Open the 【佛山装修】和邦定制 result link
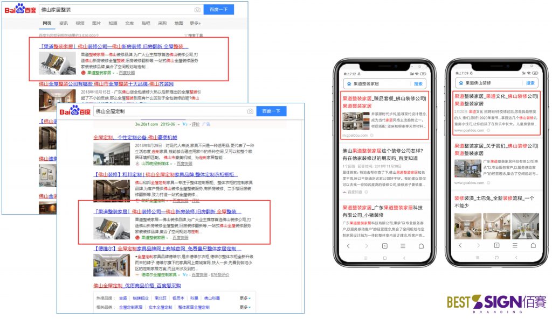 click(165, 175)
